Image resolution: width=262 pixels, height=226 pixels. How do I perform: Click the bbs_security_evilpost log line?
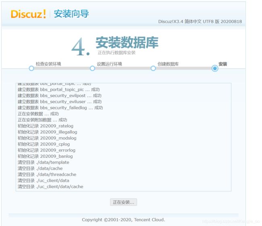click(60, 95)
